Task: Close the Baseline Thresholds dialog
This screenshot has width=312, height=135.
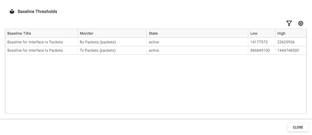Action: (x=298, y=127)
